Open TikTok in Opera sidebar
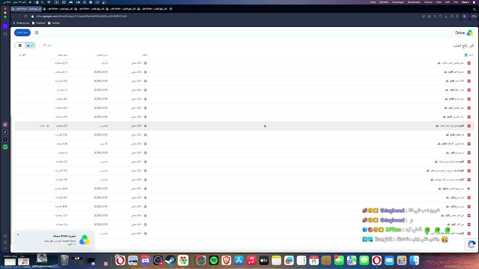Image resolution: width=479 pixels, height=269 pixels. pos(5,132)
